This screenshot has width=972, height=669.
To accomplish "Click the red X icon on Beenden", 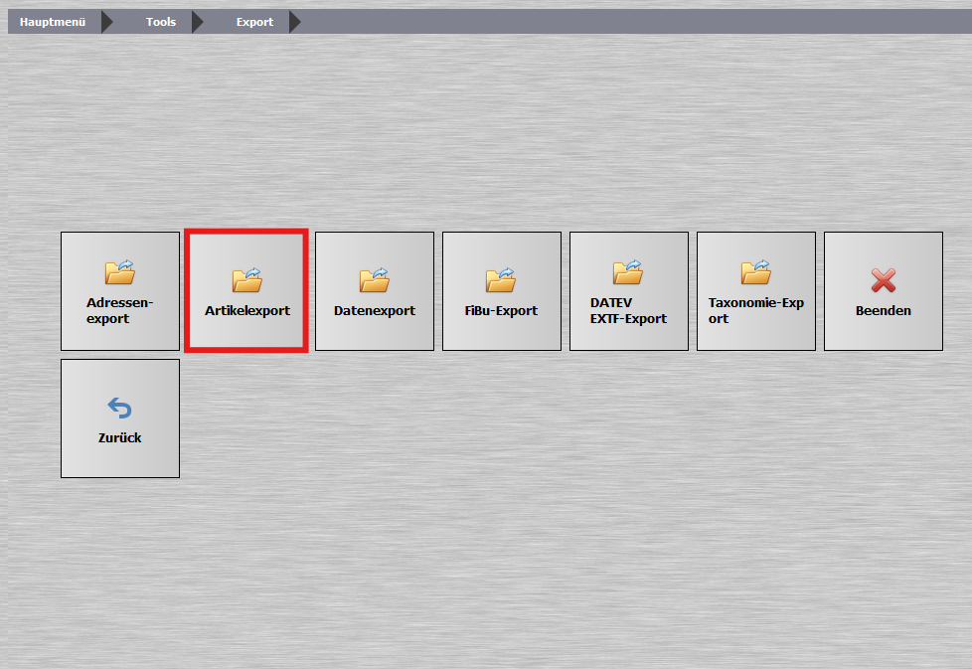I will click(883, 280).
